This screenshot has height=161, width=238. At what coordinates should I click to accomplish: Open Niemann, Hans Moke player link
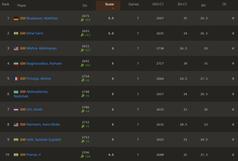coord(43,125)
